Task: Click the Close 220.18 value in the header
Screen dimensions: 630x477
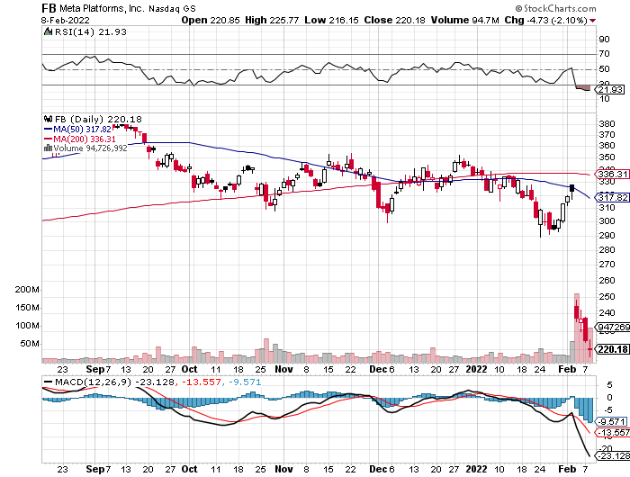Action: coord(394,20)
